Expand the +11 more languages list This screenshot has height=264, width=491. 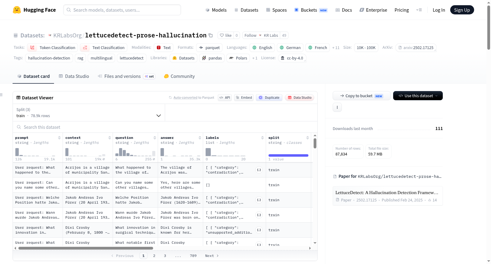click(x=336, y=48)
